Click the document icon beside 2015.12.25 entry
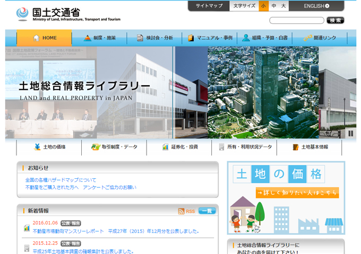 pyautogui.click(x=27, y=248)
